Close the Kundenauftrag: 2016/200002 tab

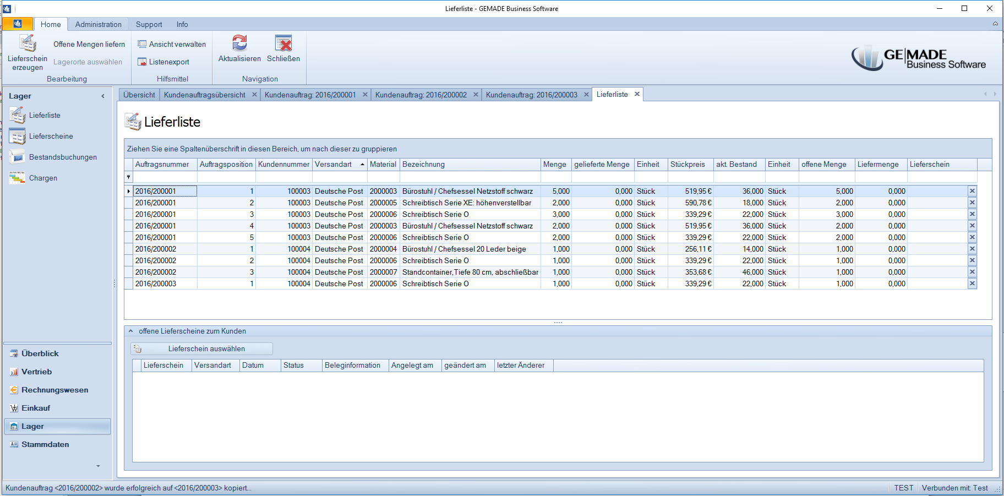point(476,95)
